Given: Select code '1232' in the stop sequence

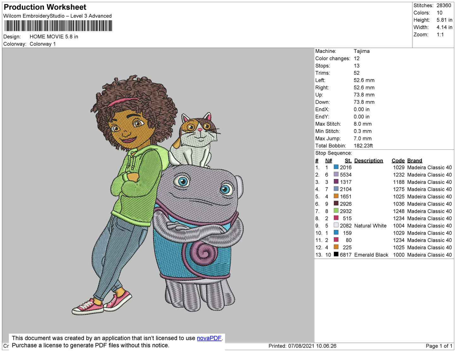Looking at the screenshot, I should pos(399,175).
